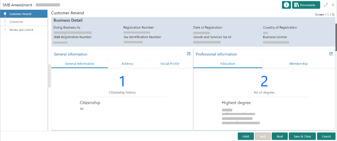Click the Next button
Viewport: 337px width, 141px height.
click(x=280, y=136)
